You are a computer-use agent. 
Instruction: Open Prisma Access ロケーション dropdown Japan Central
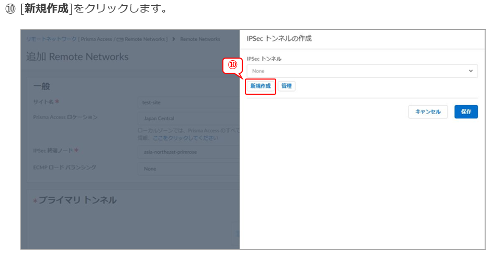(189, 118)
